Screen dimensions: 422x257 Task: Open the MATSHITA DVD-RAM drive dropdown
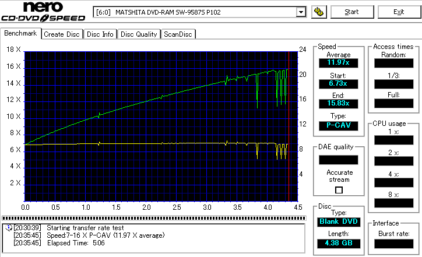301,12
